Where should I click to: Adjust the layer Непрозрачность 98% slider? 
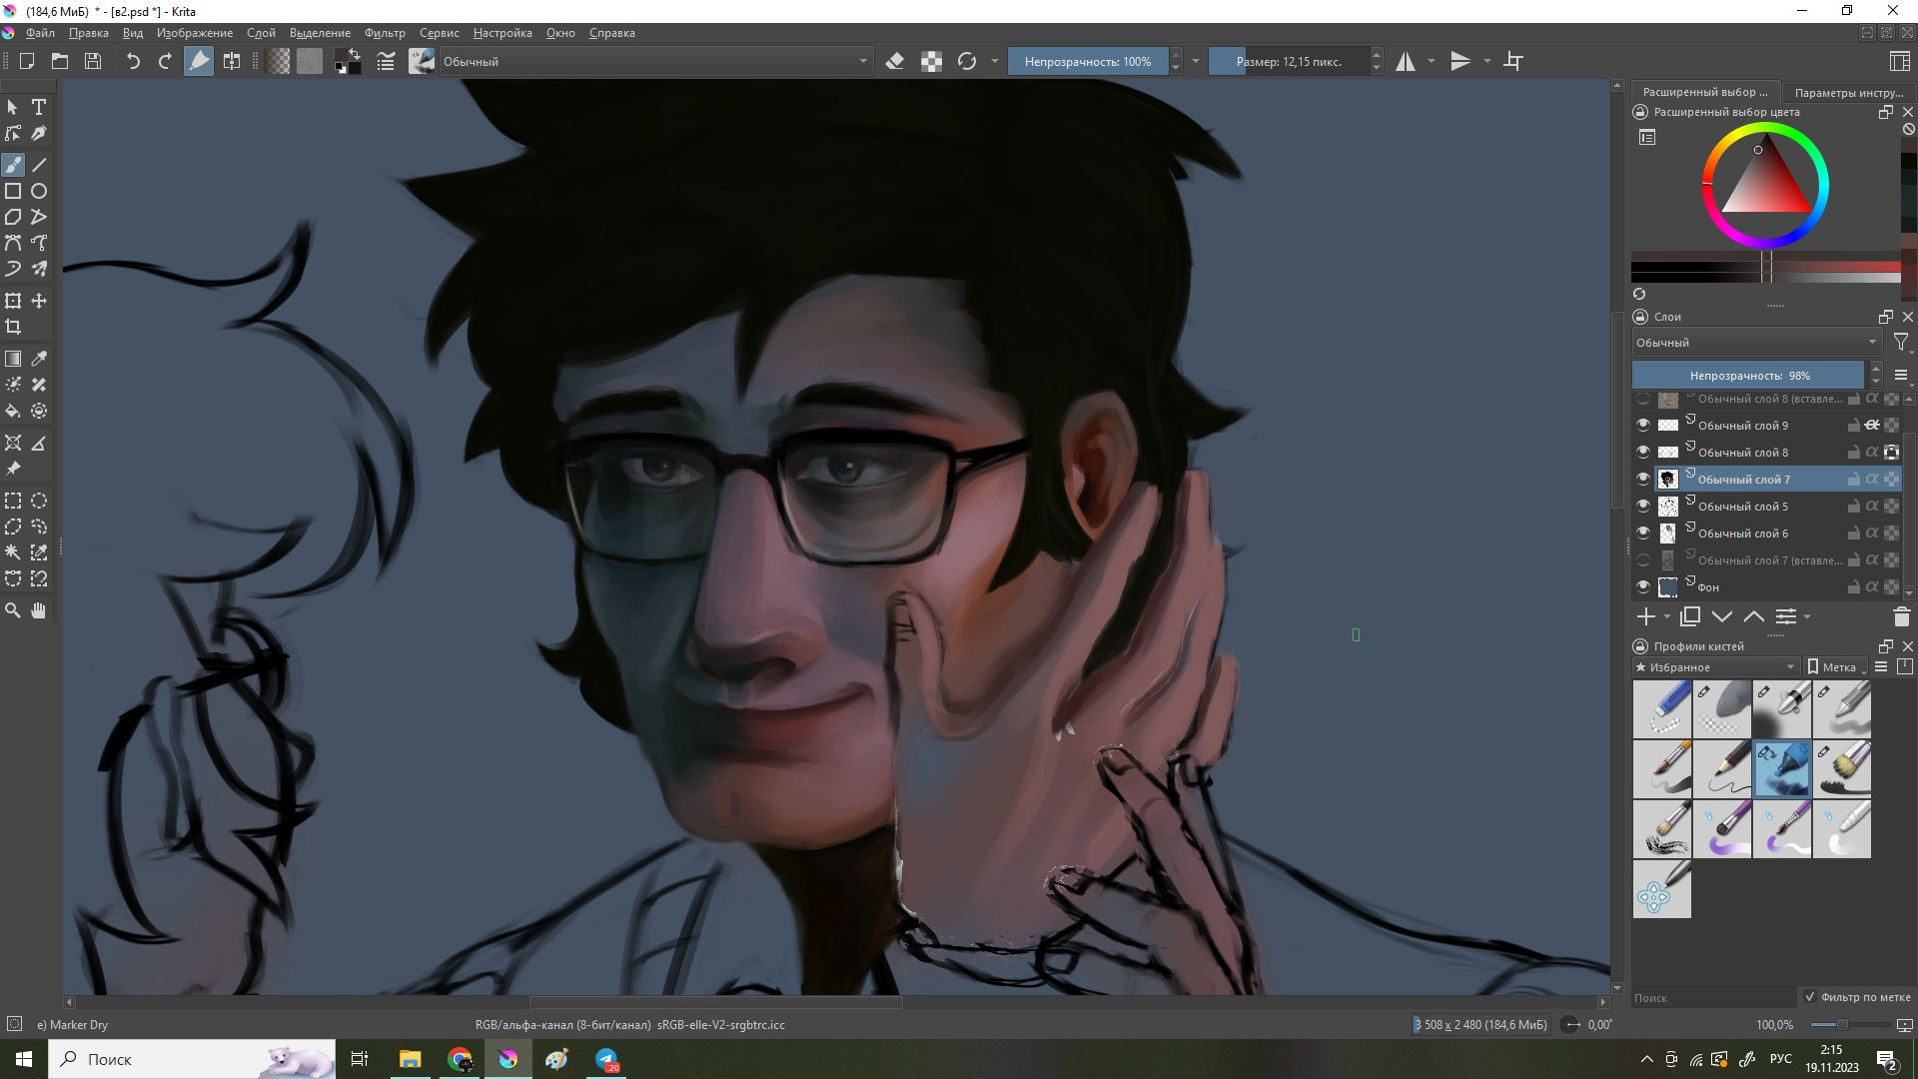1748,376
